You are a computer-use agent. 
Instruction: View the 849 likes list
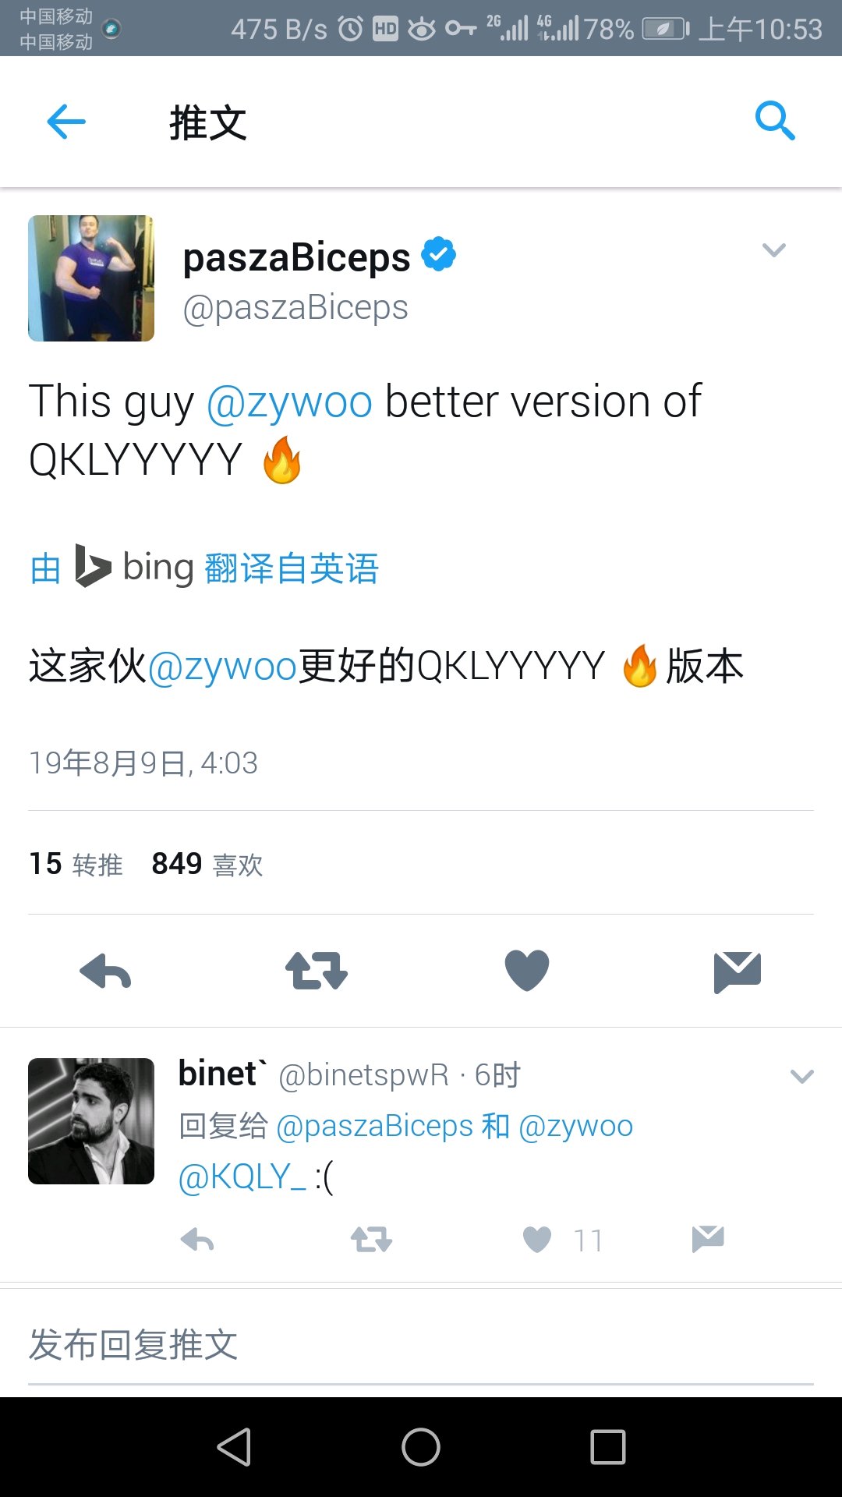[207, 864]
